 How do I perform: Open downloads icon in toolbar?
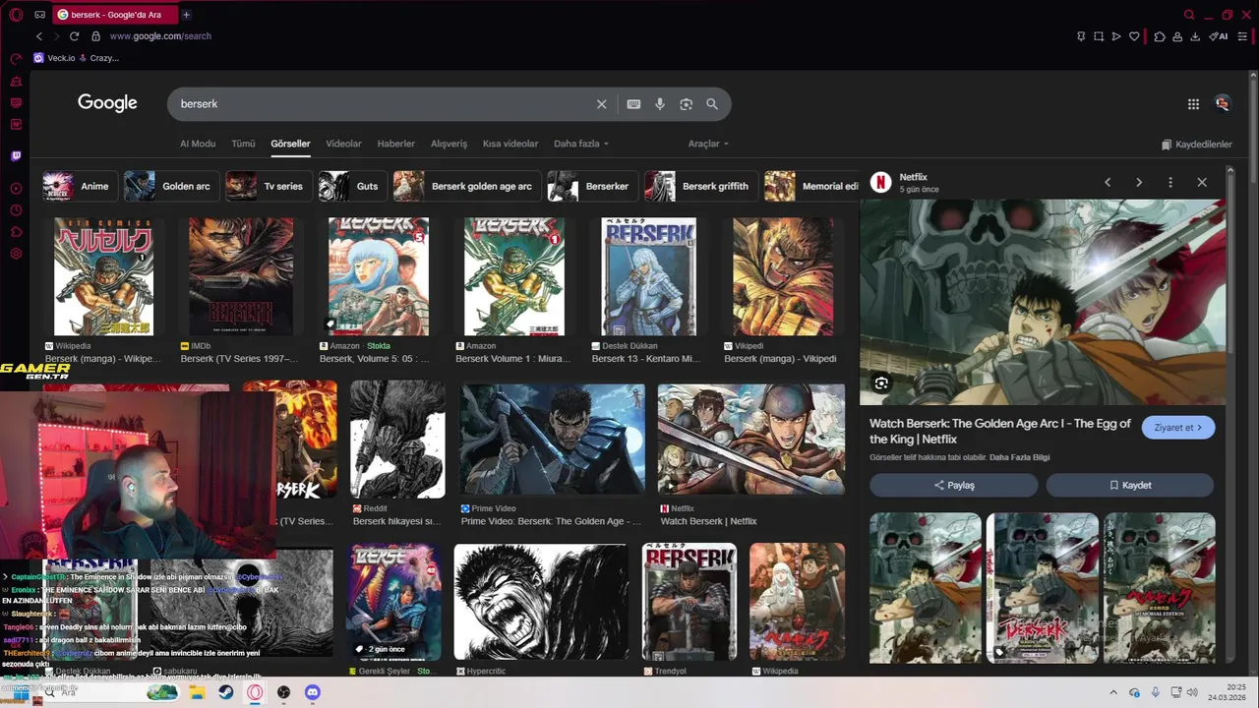tap(1195, 36)
